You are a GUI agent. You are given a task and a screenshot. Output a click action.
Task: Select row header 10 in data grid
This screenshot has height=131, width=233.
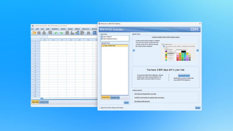[35, 65]
